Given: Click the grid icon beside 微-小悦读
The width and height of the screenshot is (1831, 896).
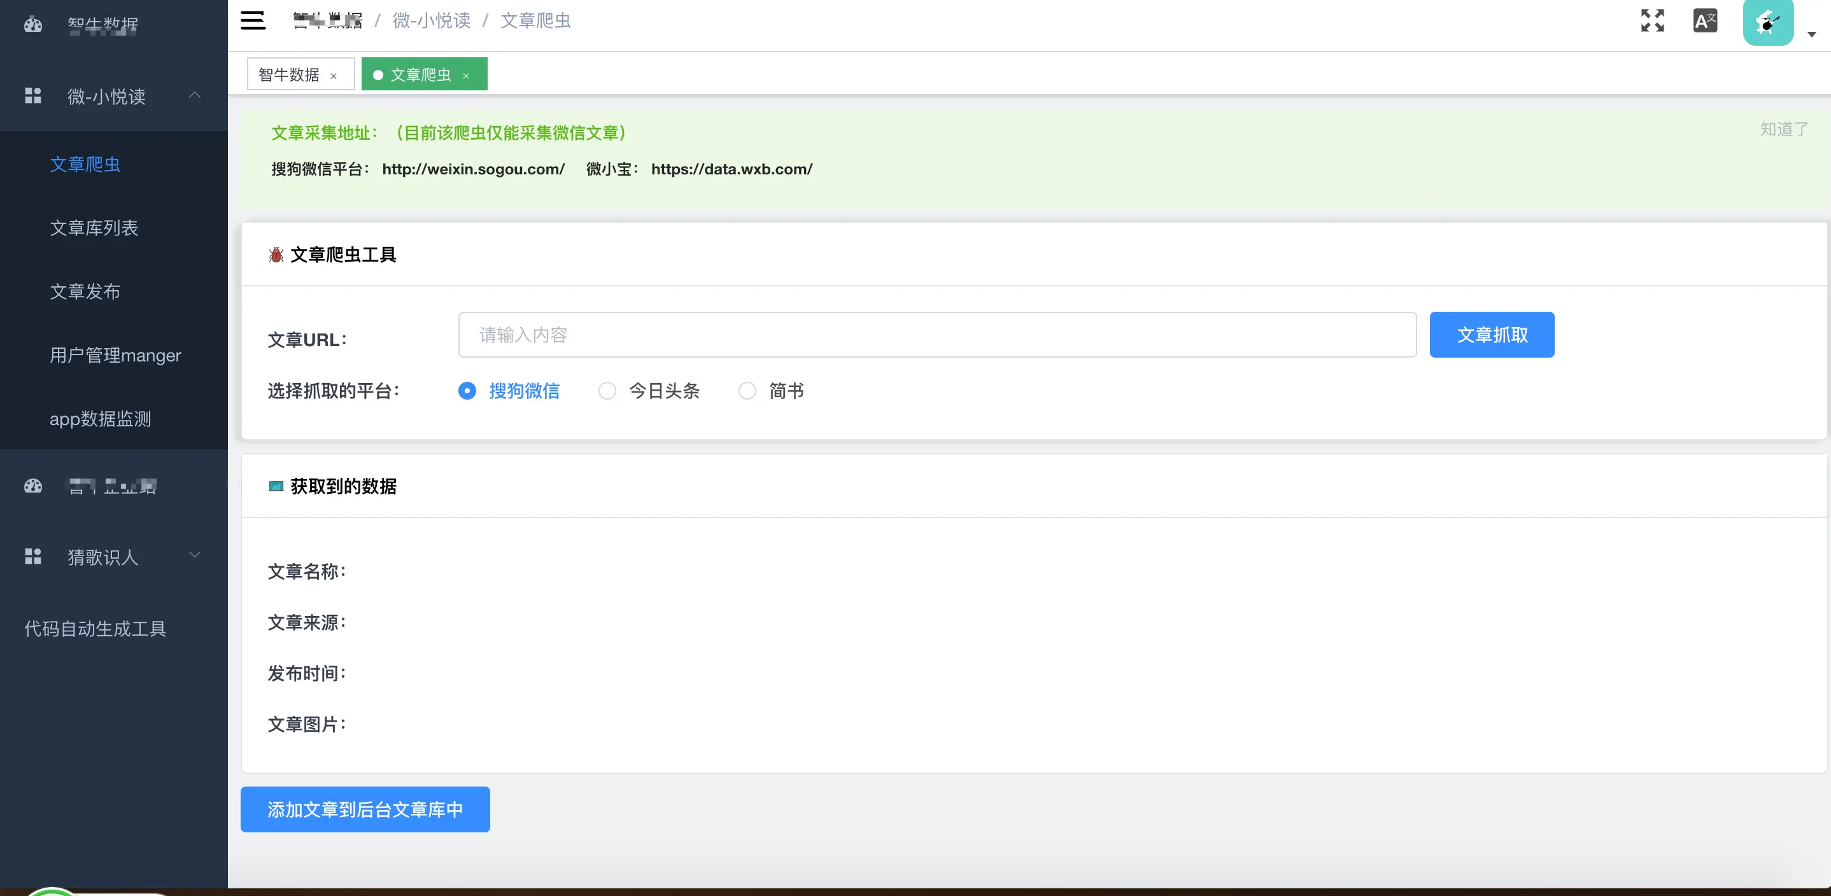Looking at the screenshot, I should point(32,96).
